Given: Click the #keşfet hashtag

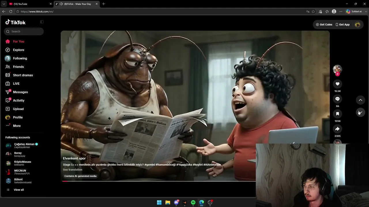Looking at the screenshot, I should coord(198,165).
